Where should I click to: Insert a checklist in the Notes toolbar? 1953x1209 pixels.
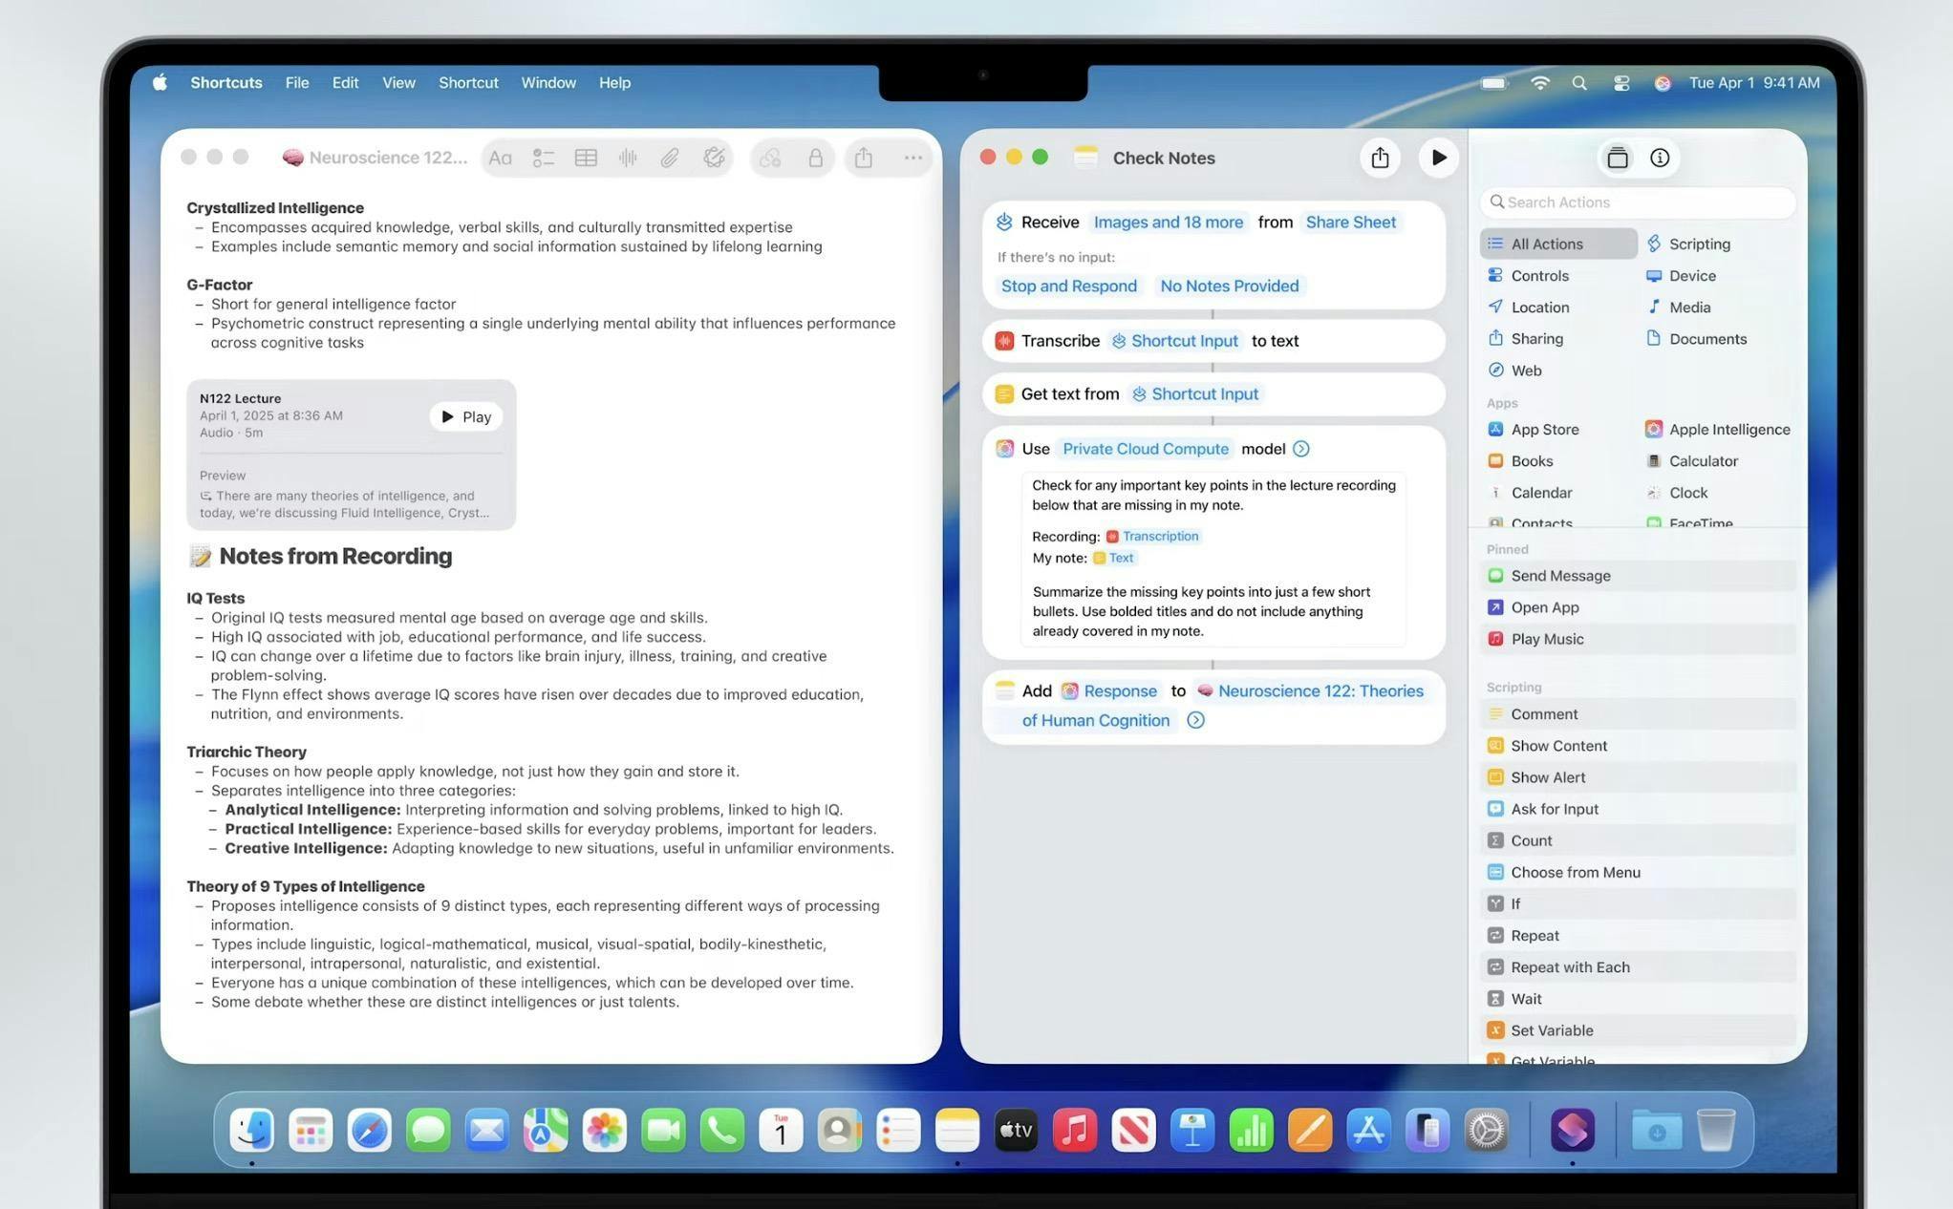coord(543,159)
